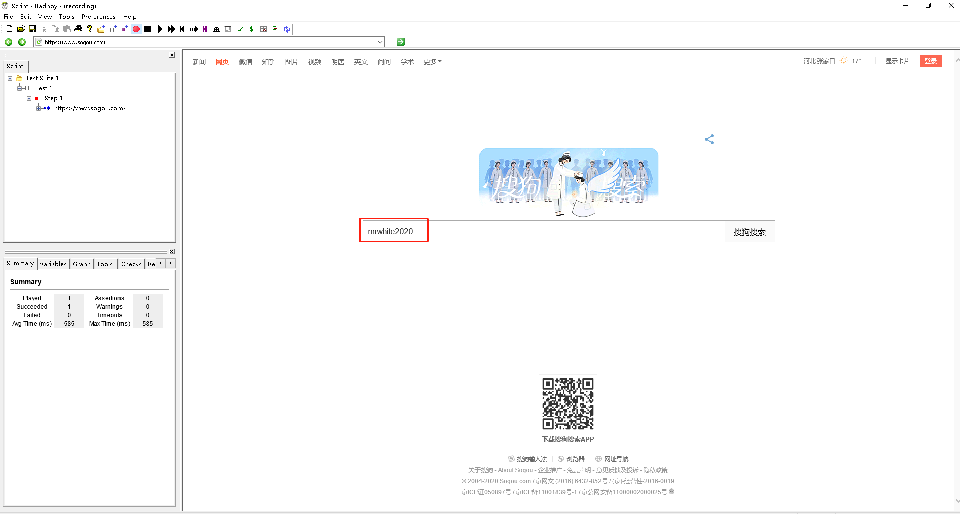
Task: Toggle the red Record button
Action: coord(136,29)
